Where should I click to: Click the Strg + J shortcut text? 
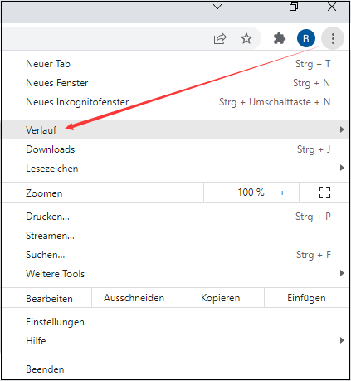(x=314, y=149)
